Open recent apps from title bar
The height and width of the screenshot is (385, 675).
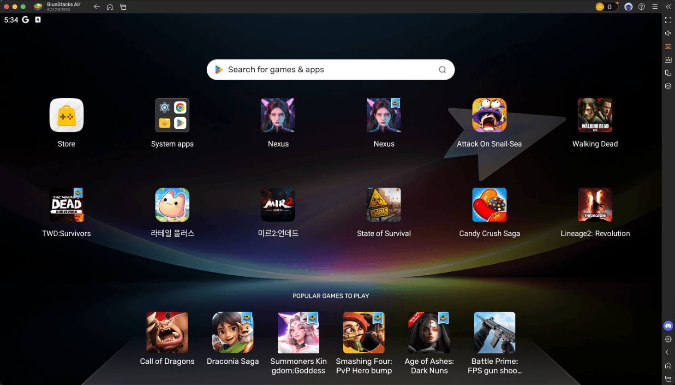point(123,6)
